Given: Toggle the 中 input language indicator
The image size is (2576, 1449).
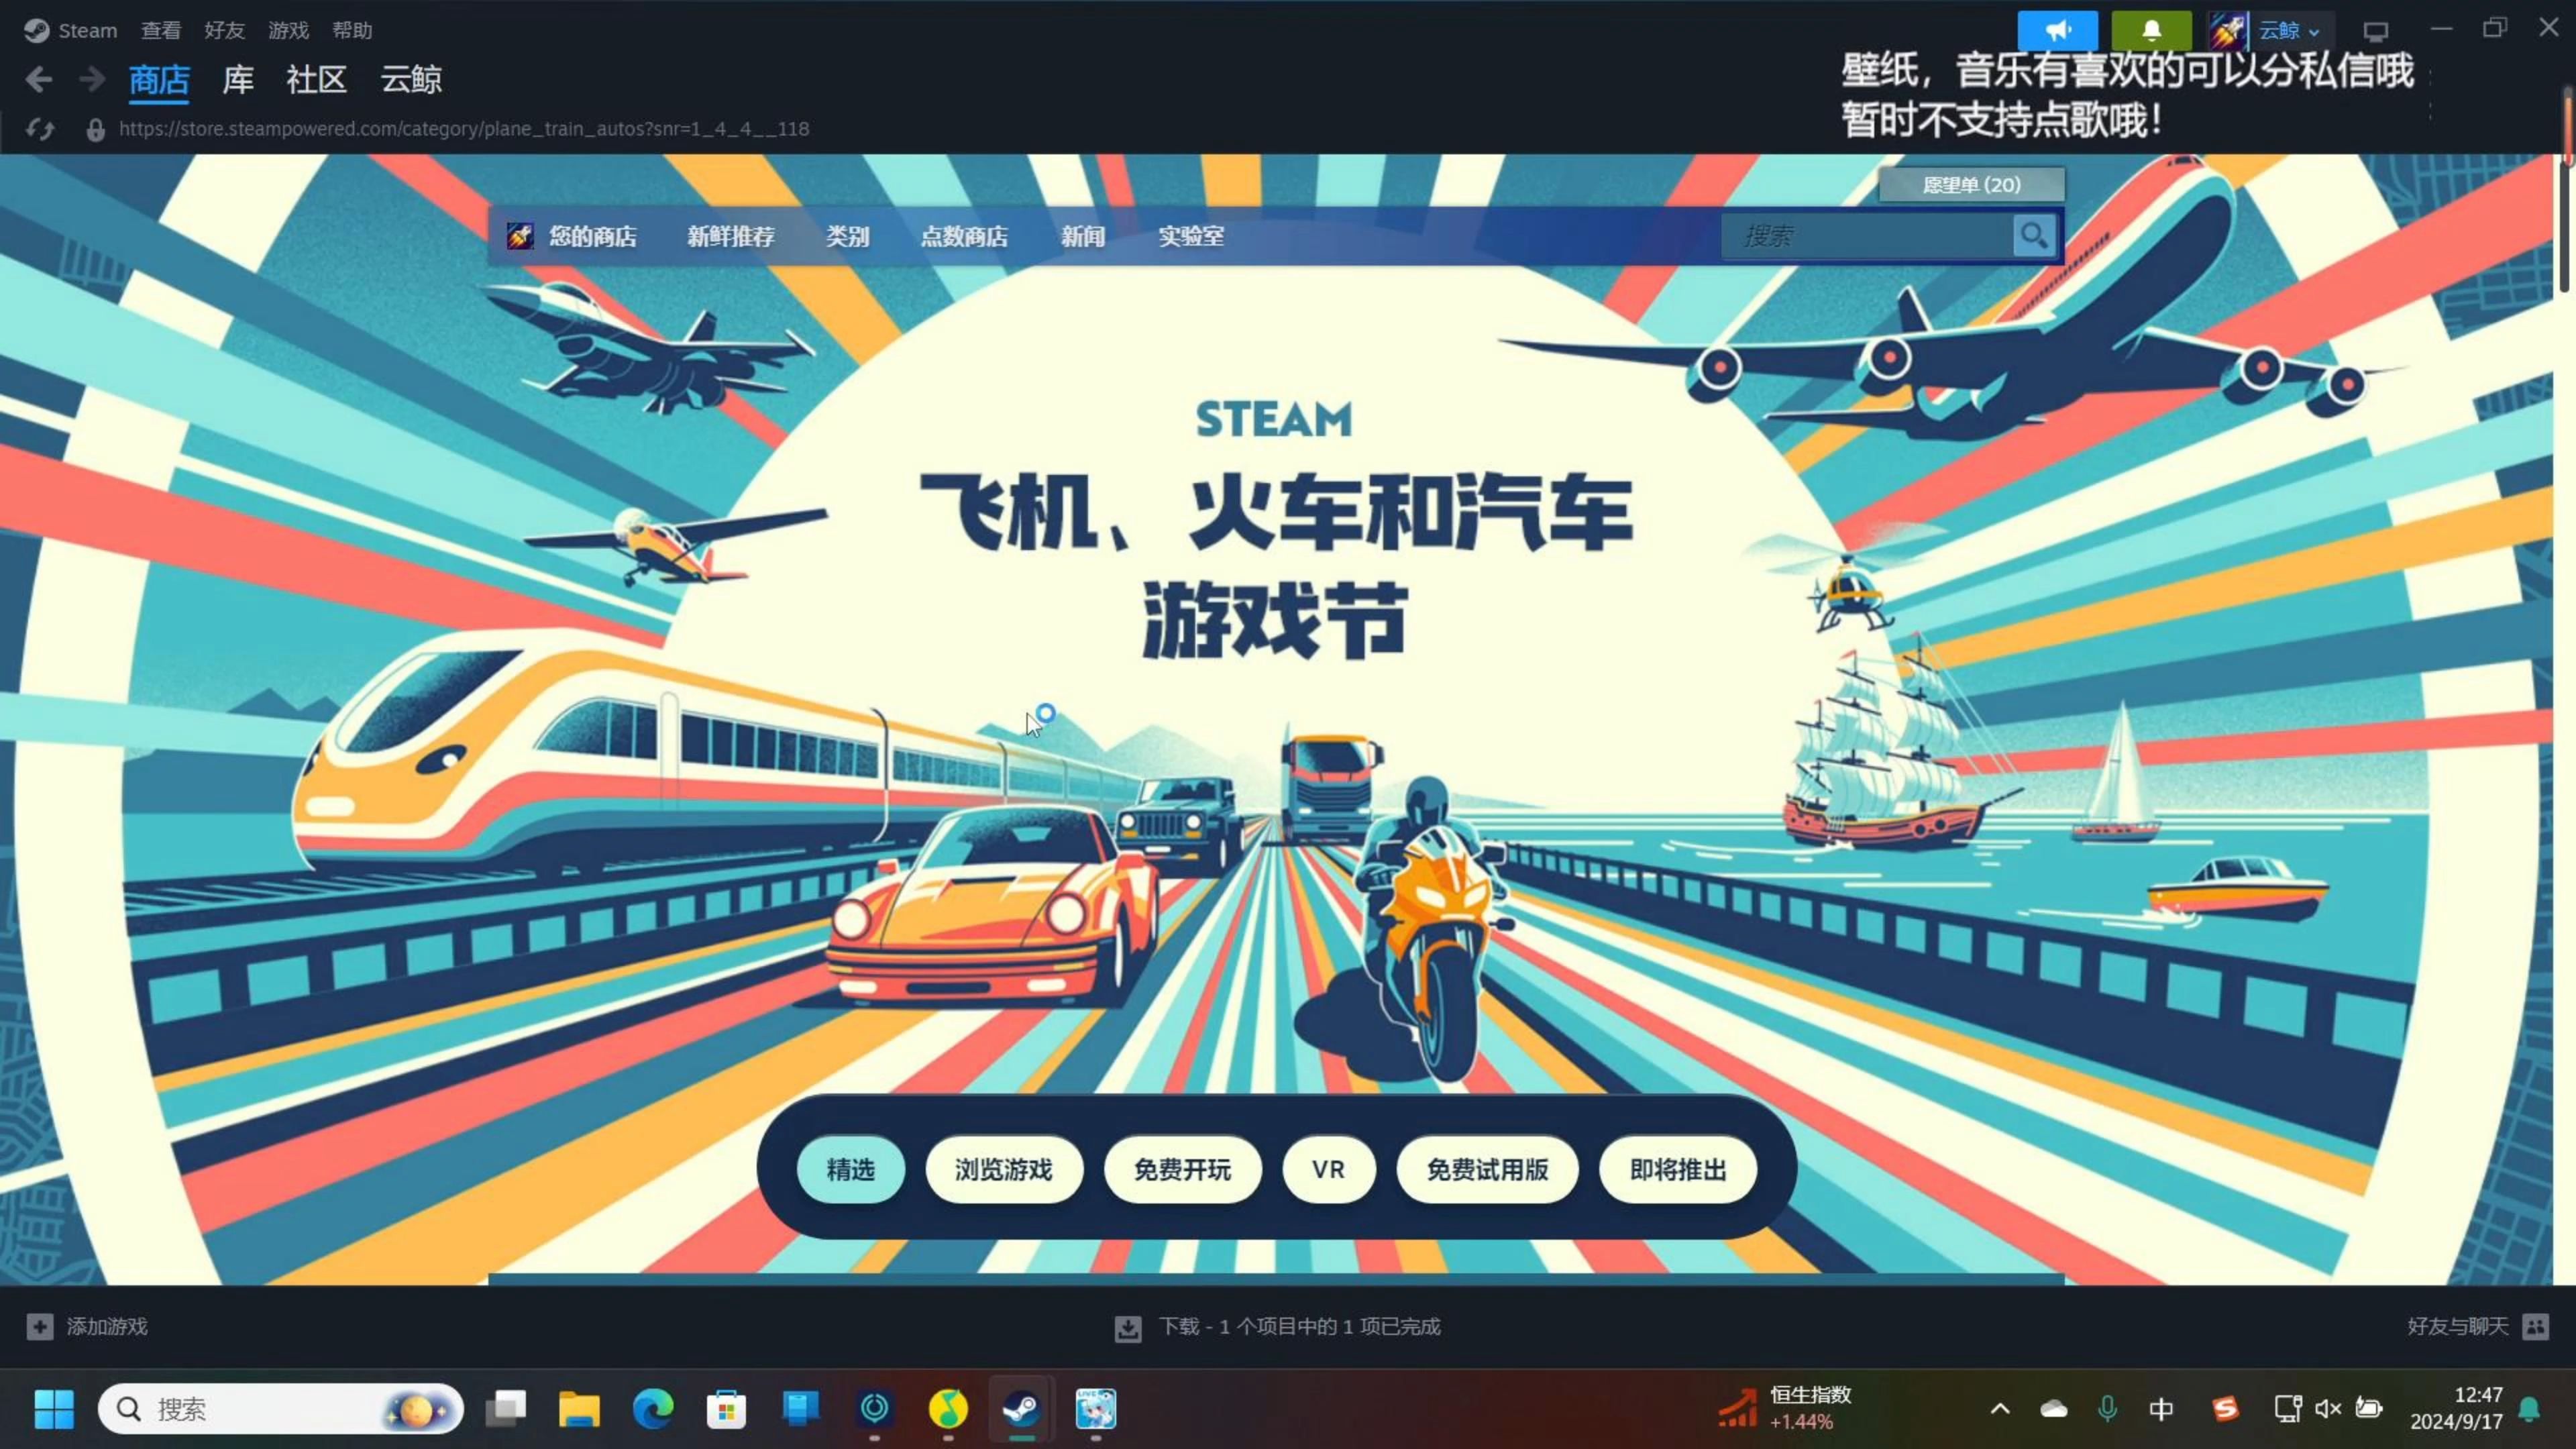Looking at the screenshot, I should tap(2161, 1409).
